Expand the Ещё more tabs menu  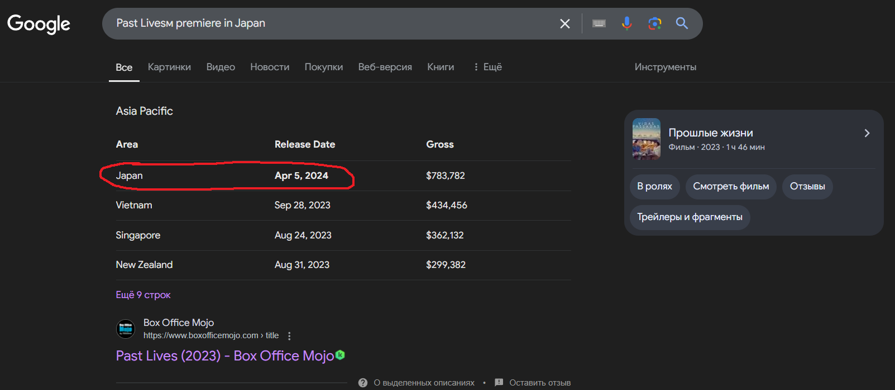tap(488, 67)
